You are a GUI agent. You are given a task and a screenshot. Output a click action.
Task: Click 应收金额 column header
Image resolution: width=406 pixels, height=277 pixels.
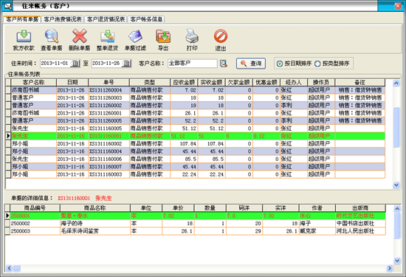[x=184, y=83]
